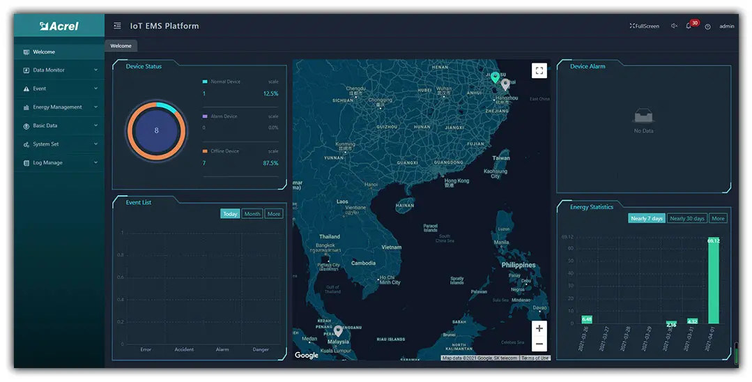Switch Energy Statistics to Nearly 30 days
Viewport: 752px width, 382px height.
(687, 218)
